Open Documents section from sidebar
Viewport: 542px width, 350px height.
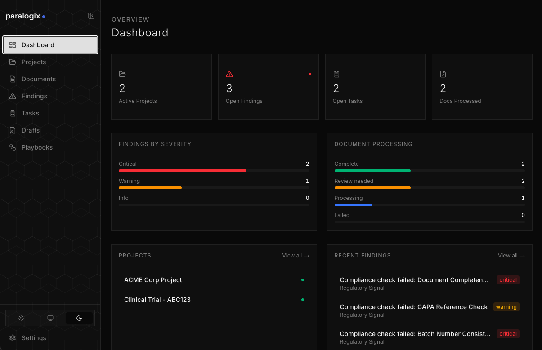point(50,79)
